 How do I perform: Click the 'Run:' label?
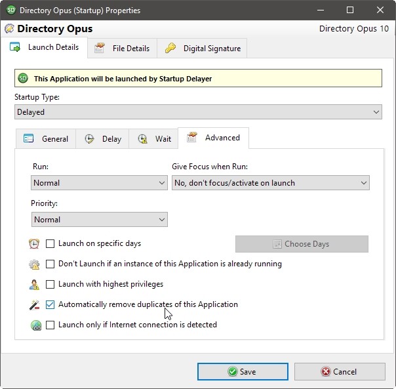[41, 167]
